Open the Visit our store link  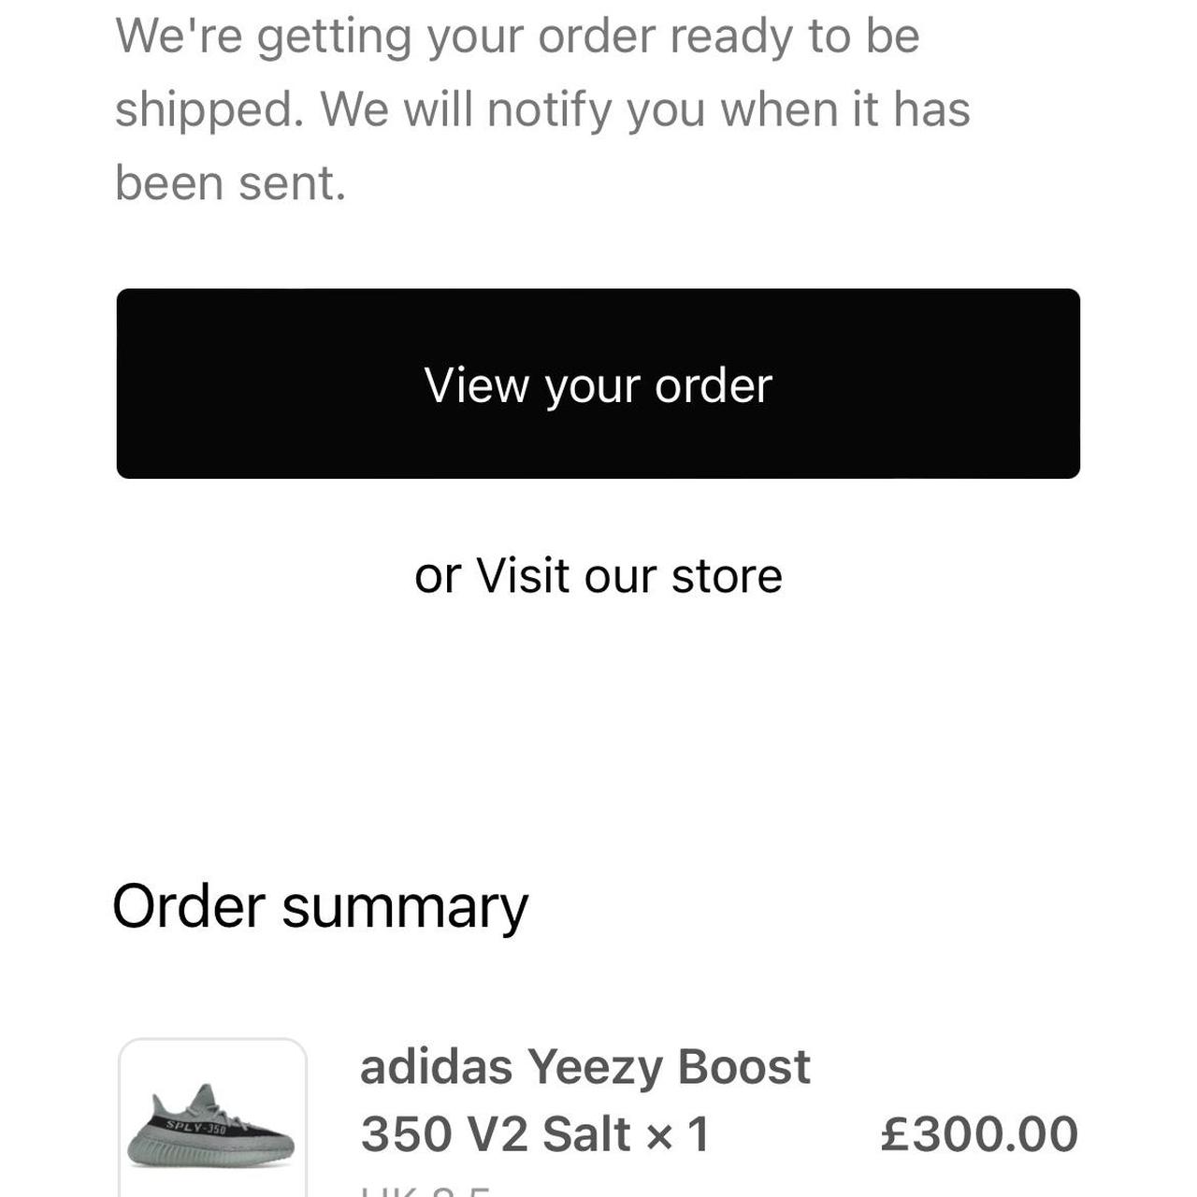click(x=627, y=574)
